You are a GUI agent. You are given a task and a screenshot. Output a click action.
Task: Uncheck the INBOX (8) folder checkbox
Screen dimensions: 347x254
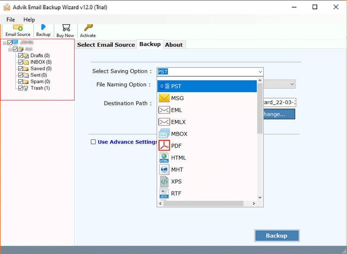(20, 62)
